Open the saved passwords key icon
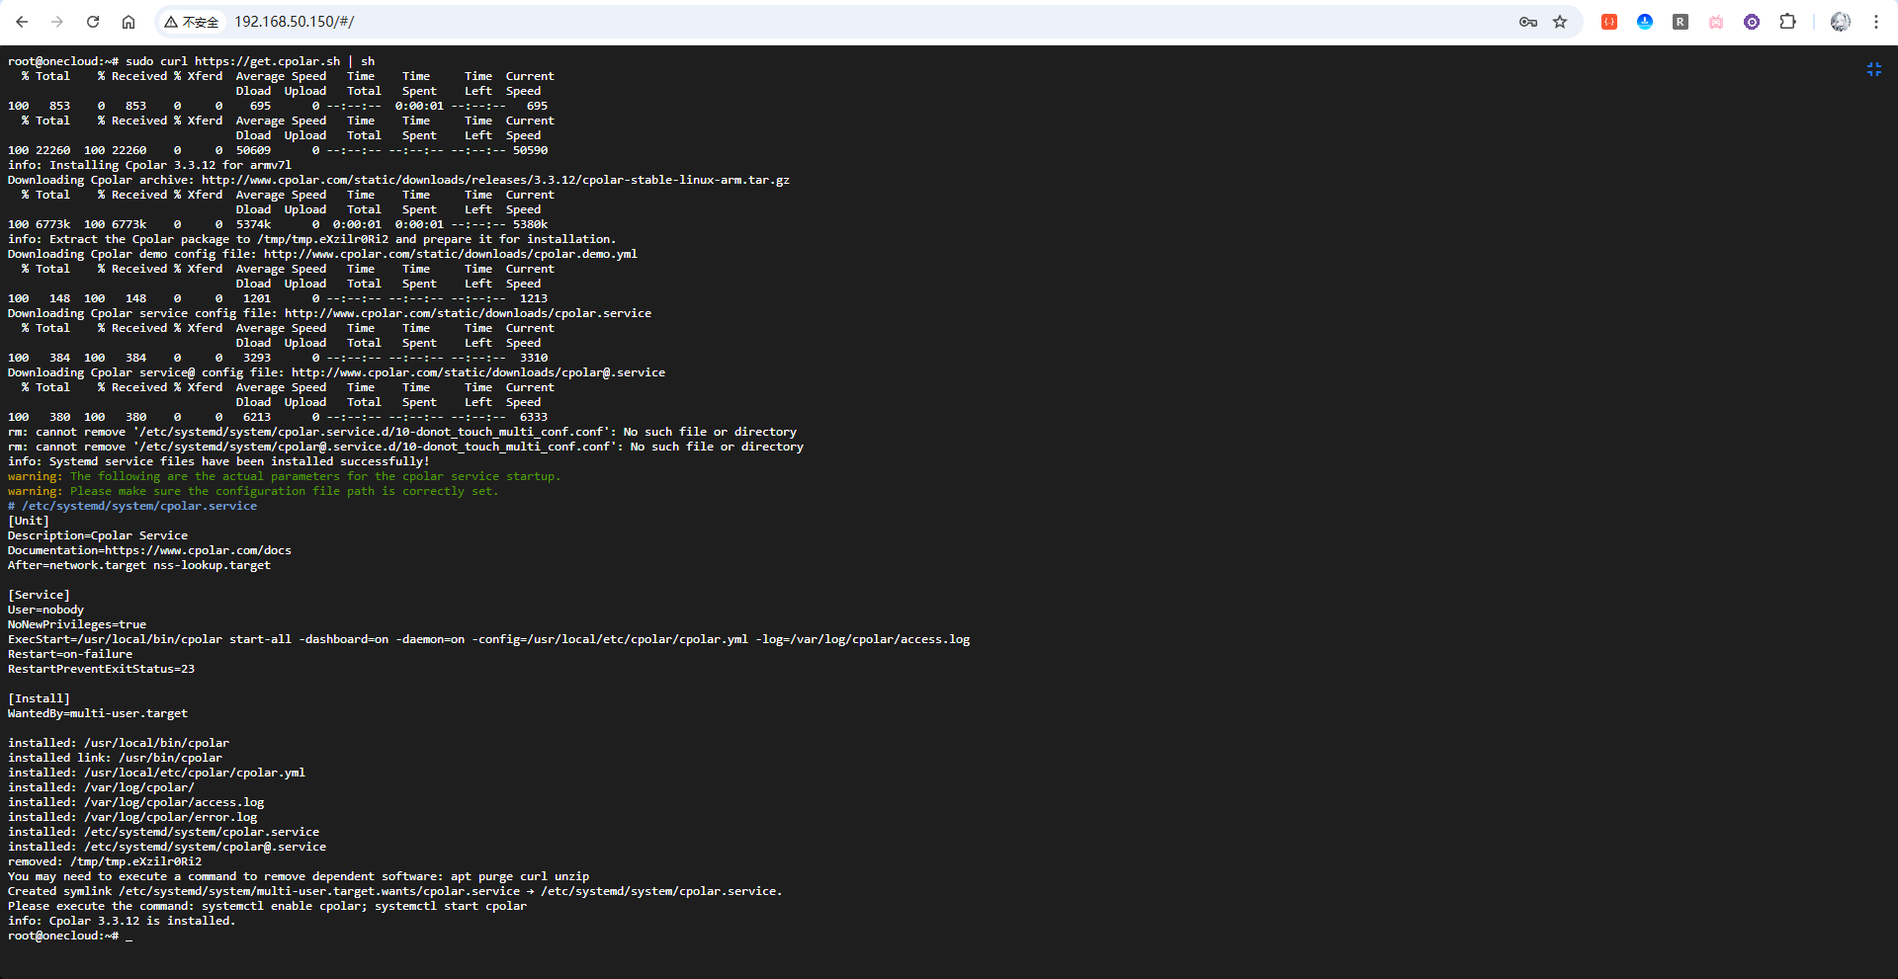 click(x=1527, y=22)
